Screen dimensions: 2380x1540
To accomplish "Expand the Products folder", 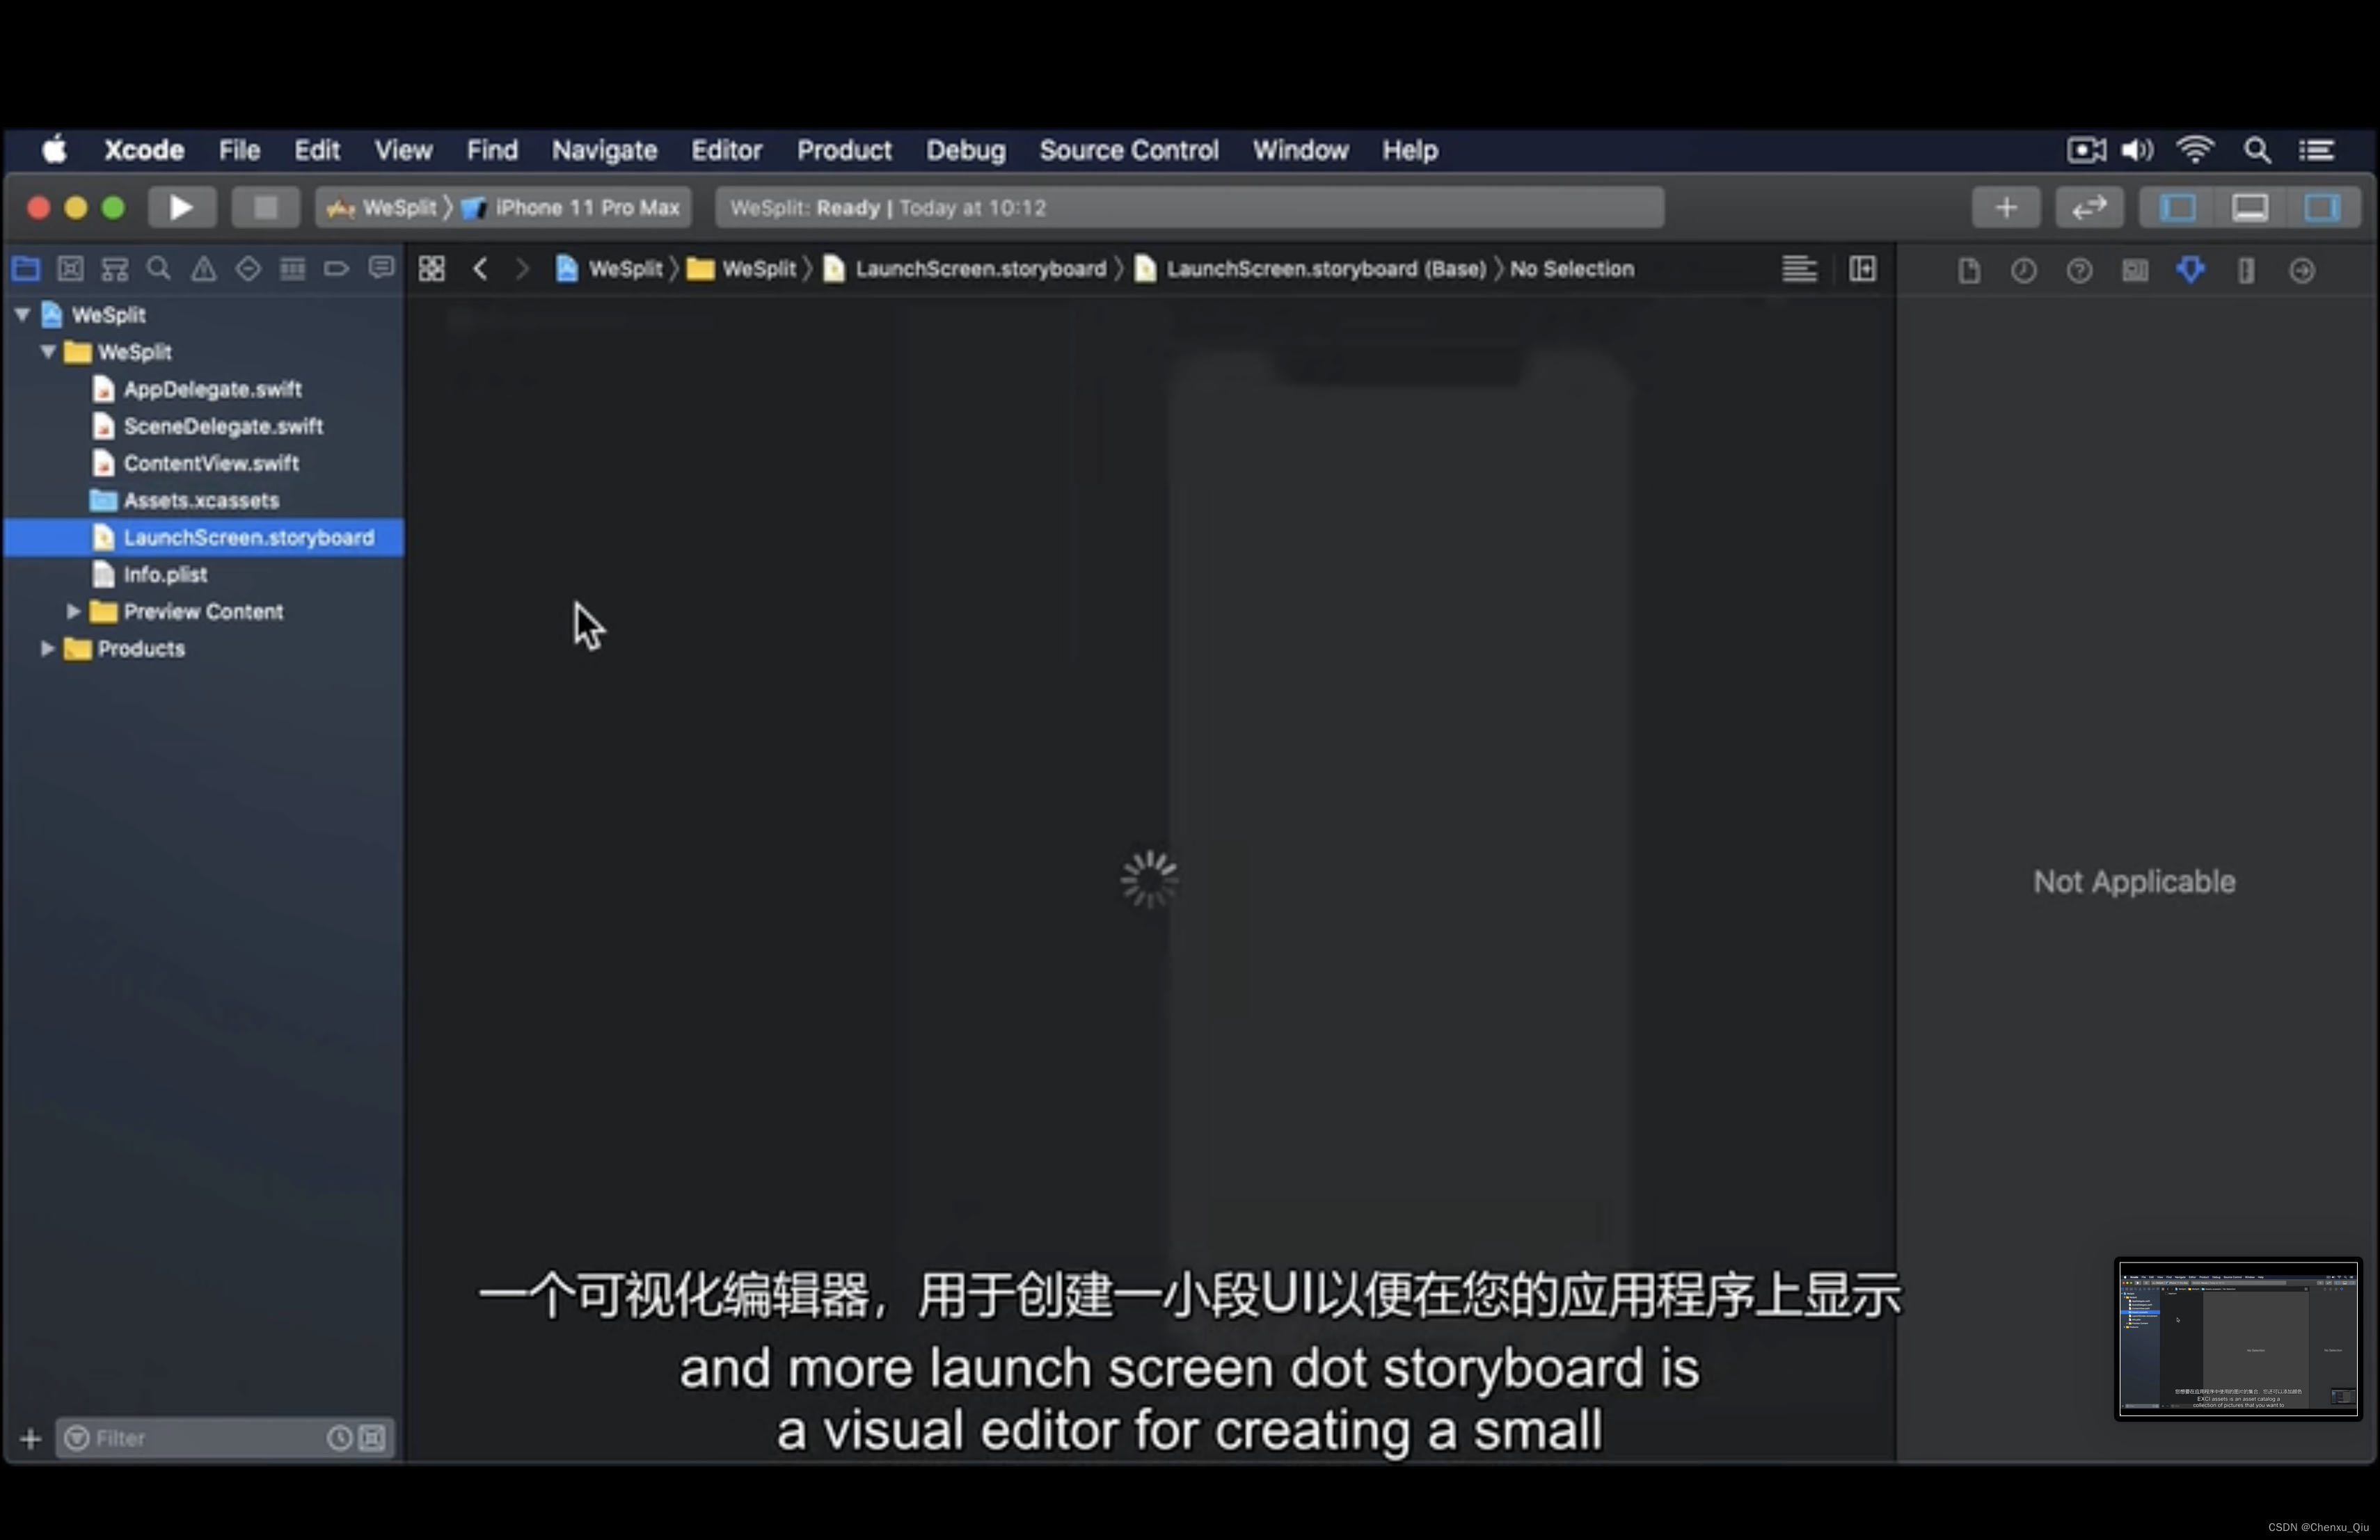I will click(47, 648).
